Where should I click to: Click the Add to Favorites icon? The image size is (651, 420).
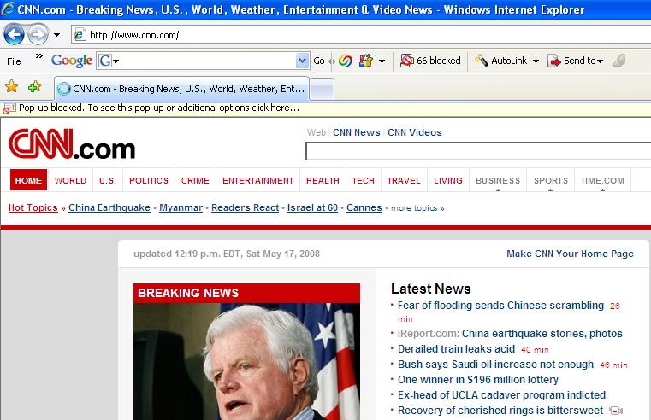tap(34, 86)
